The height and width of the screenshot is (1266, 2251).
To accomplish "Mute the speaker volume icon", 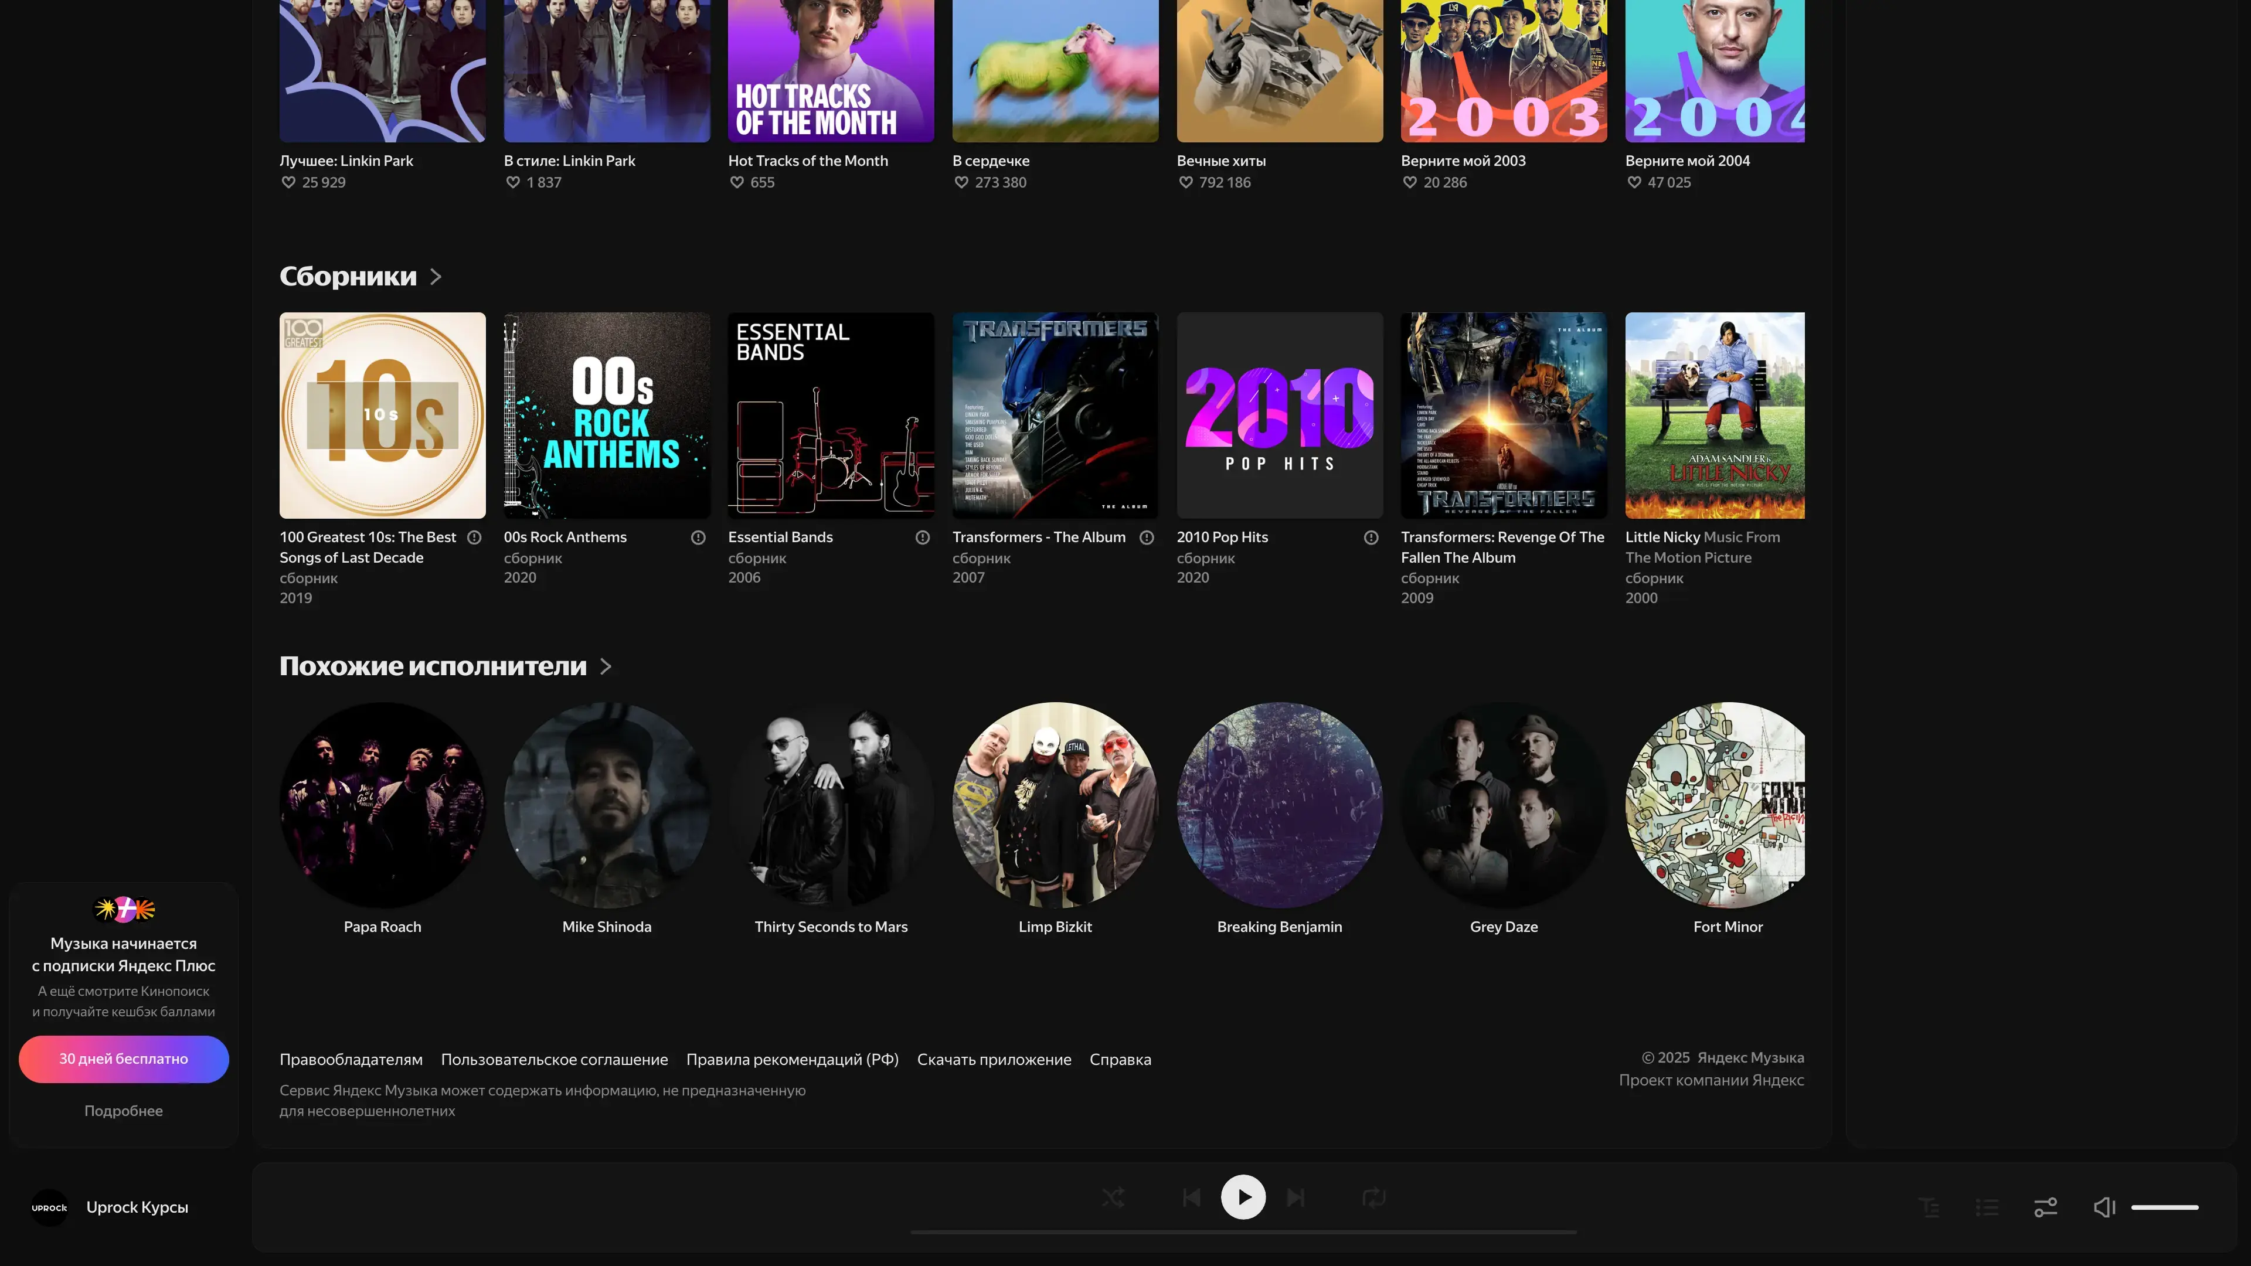I will [2104, 1207].
